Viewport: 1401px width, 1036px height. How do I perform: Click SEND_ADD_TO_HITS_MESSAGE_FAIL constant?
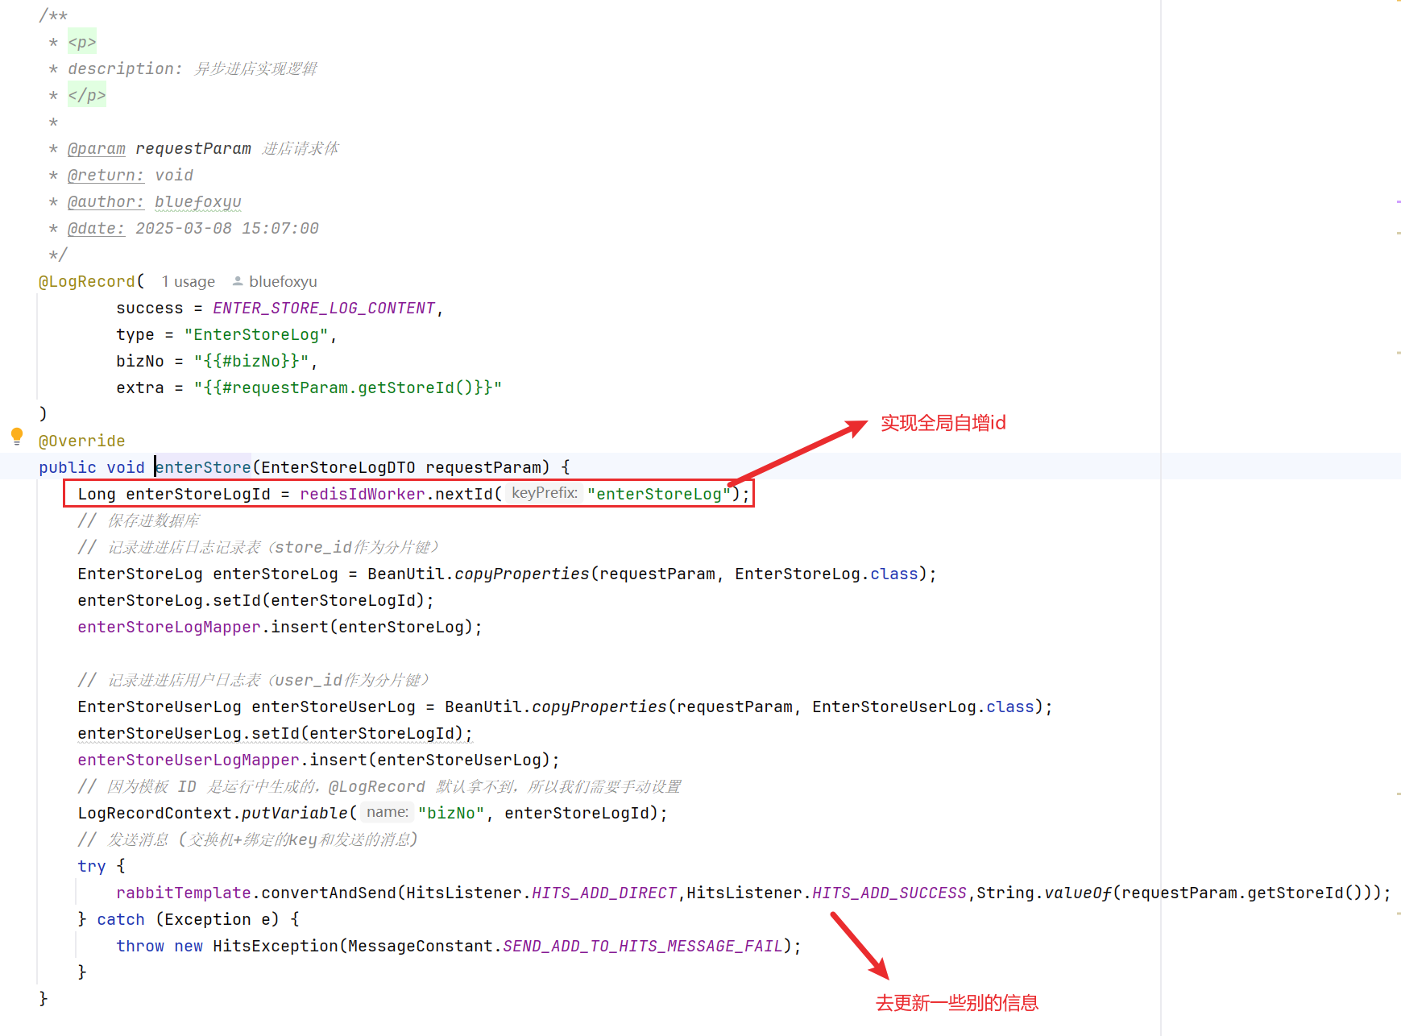pyautogui.click(x=643, y=946)
